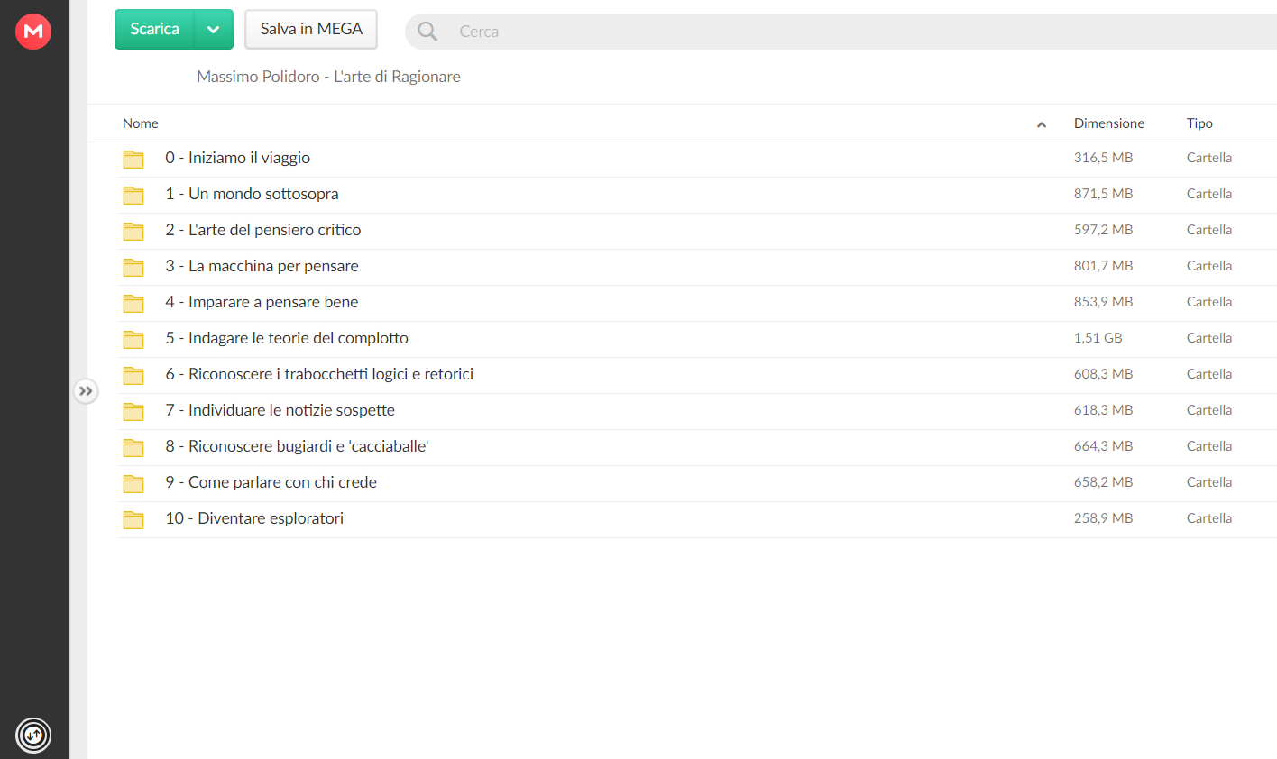
Task: Click the Massimo Polidoro breadcrumb path
Action: [328, 77]
